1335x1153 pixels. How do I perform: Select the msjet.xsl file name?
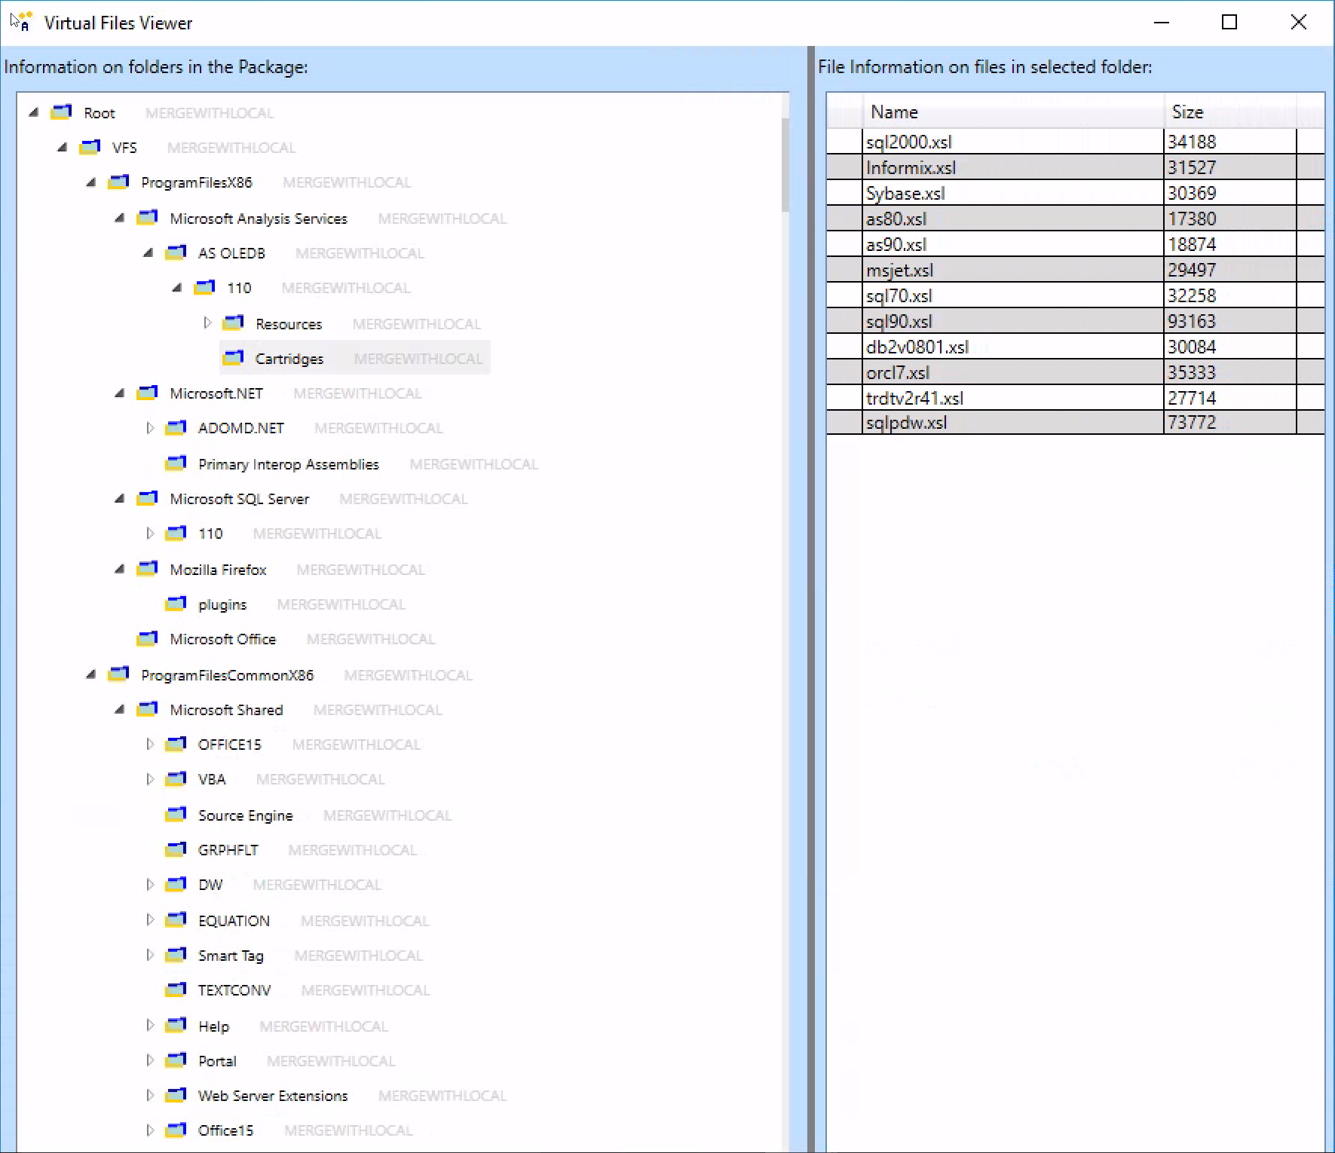click(900, 270)
